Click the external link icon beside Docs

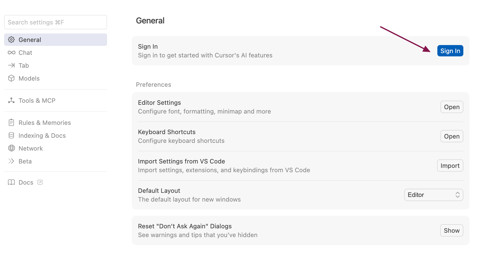(40, 182)
